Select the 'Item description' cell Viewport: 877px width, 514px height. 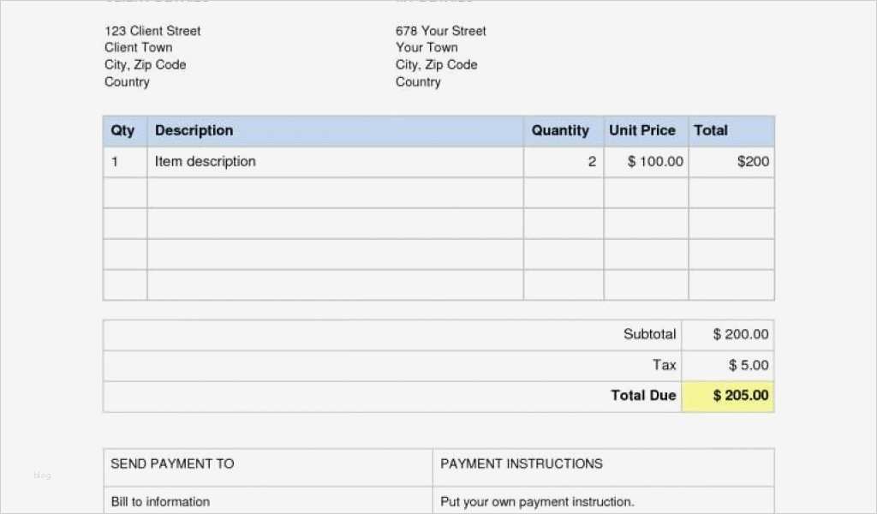(206, 162)
